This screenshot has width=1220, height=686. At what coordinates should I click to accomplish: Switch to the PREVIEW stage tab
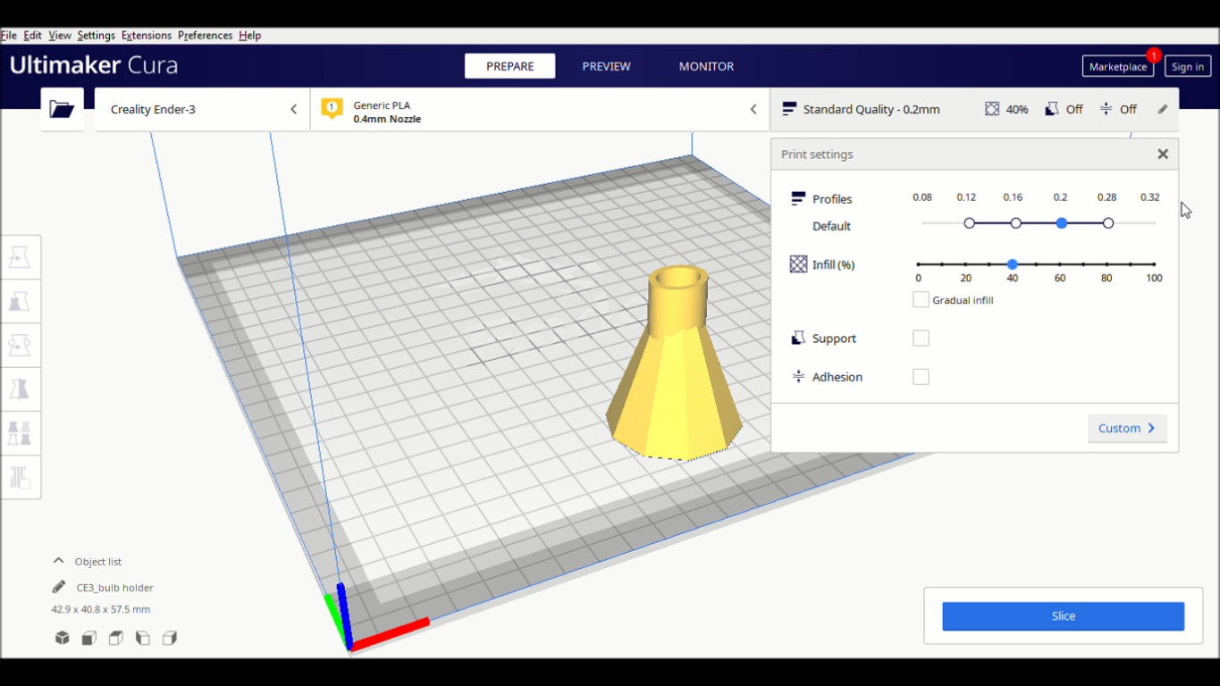[x=606, y=66]
